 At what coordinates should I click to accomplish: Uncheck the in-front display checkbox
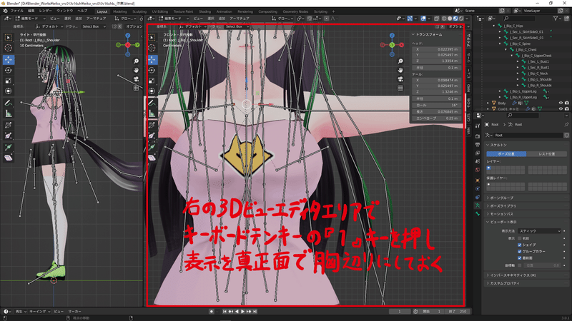(x=520, y=258)
